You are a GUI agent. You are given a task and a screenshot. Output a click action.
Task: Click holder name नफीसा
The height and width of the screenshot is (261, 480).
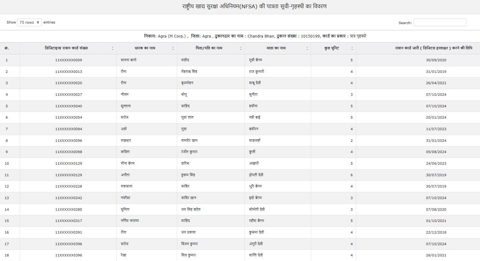126,198
